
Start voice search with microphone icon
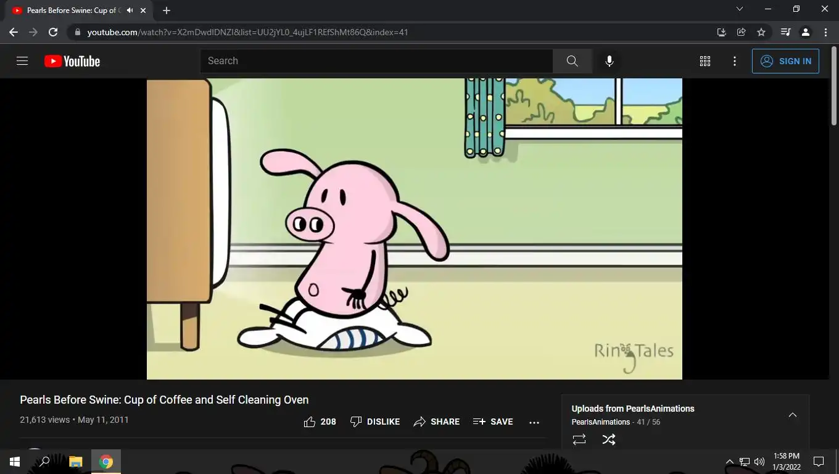(x=609, y=61)
